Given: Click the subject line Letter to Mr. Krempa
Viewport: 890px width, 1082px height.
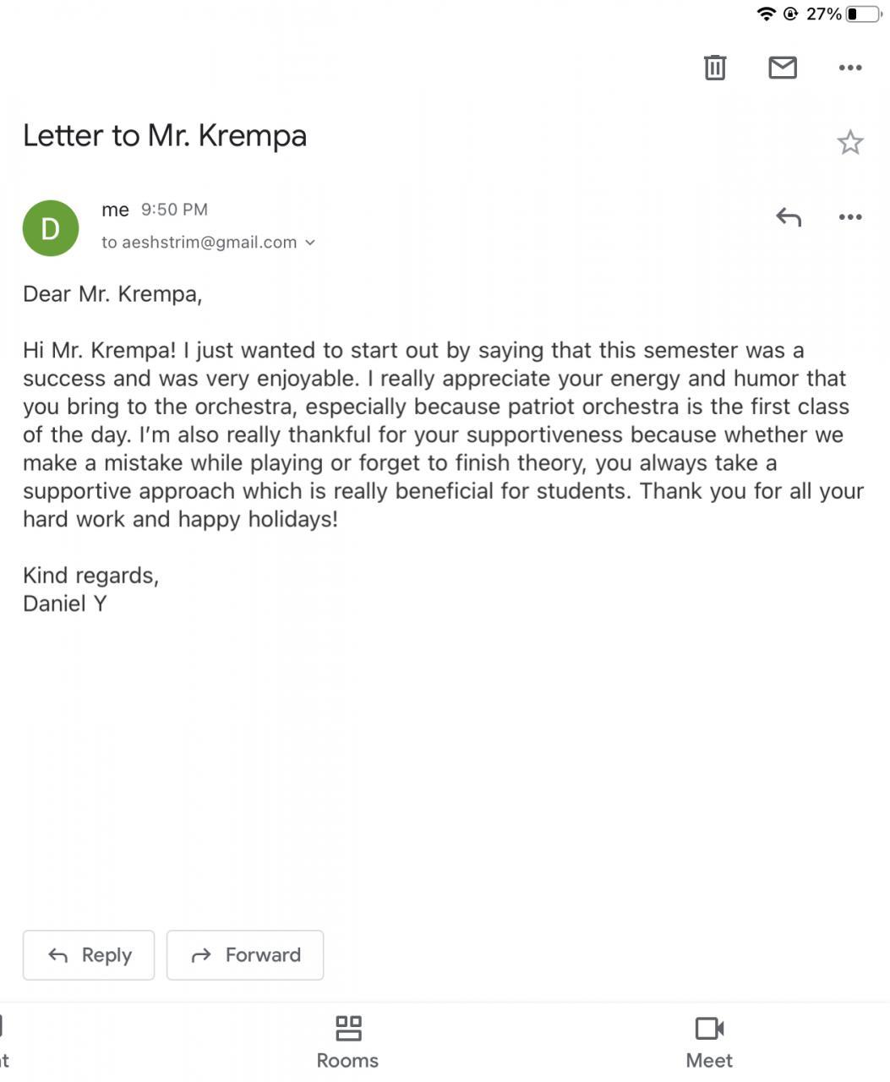Looking at the screenshot, I should [x=165, y=136].
